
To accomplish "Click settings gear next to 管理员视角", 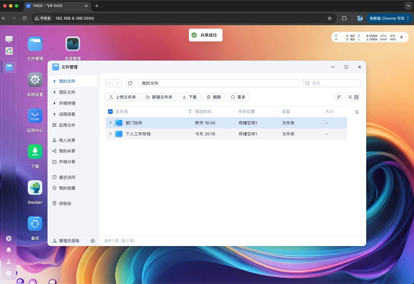I will [x=93, y=241].
